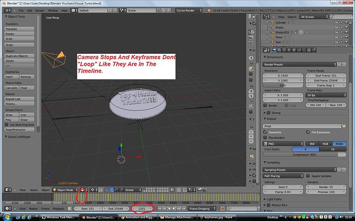Screen dimensions: 355x221
Task: Enable Use Sketching Sessions checkbox
Action: [7, 125]
